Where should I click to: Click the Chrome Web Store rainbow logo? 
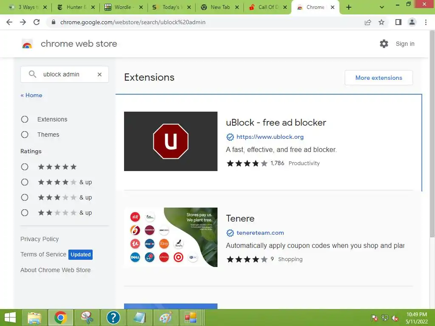[27, 44]
